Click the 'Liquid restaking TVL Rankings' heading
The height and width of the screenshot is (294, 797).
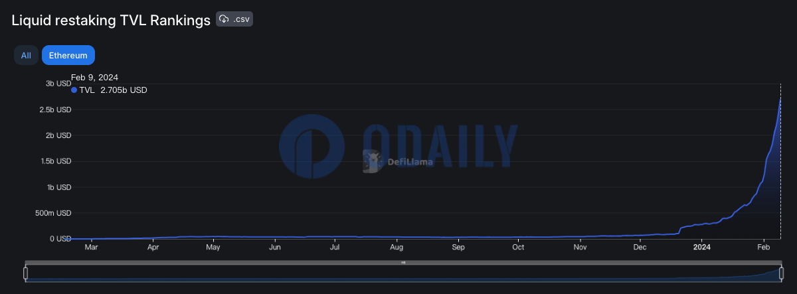tap(111, 20)
